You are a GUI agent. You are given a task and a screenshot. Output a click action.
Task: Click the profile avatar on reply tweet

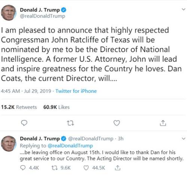click(9, 144)
